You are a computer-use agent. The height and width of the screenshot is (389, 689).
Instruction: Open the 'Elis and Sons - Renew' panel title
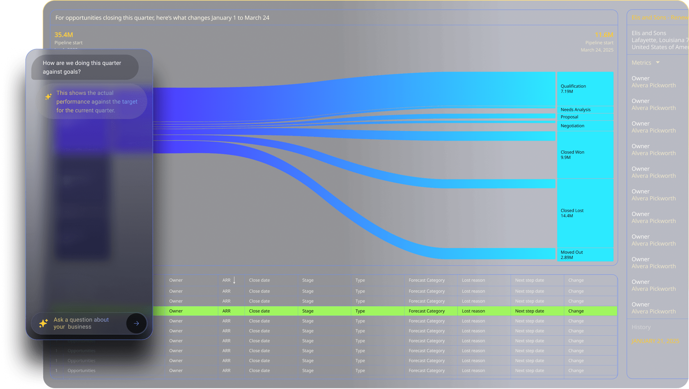point(660,17)
